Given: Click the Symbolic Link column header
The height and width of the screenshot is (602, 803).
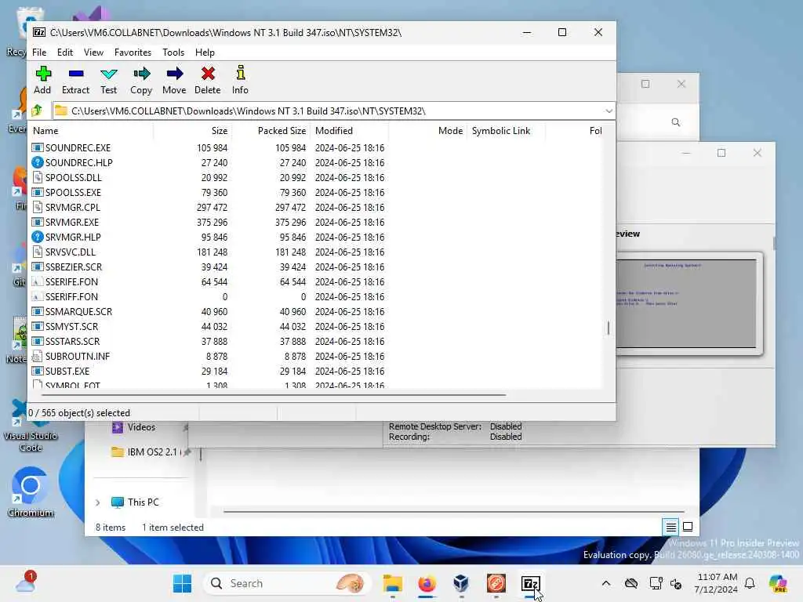Looking at the screenshot, I should [506, 131].
